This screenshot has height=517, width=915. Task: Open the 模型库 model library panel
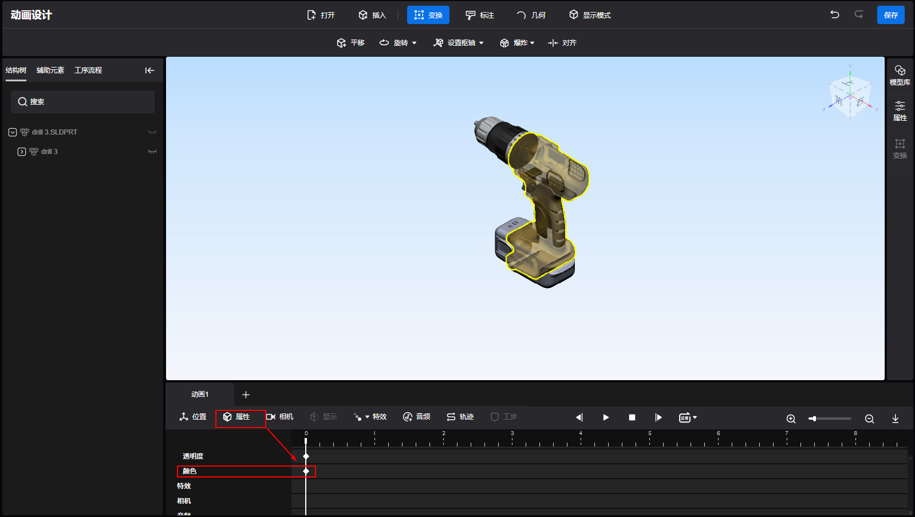[x=900, y=75]
